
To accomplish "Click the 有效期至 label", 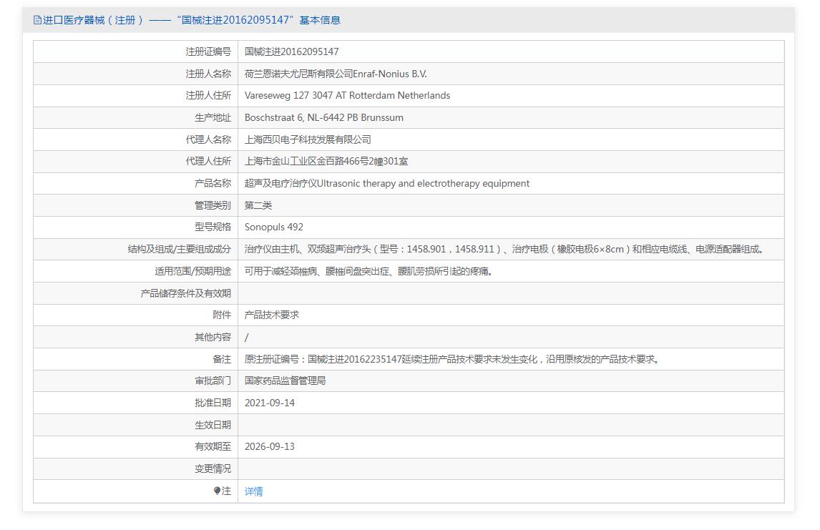I will click(x=213, y=447).
